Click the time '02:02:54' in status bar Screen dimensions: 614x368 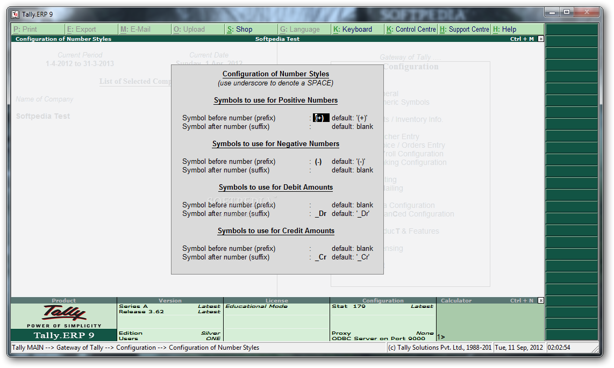[559, 347]
